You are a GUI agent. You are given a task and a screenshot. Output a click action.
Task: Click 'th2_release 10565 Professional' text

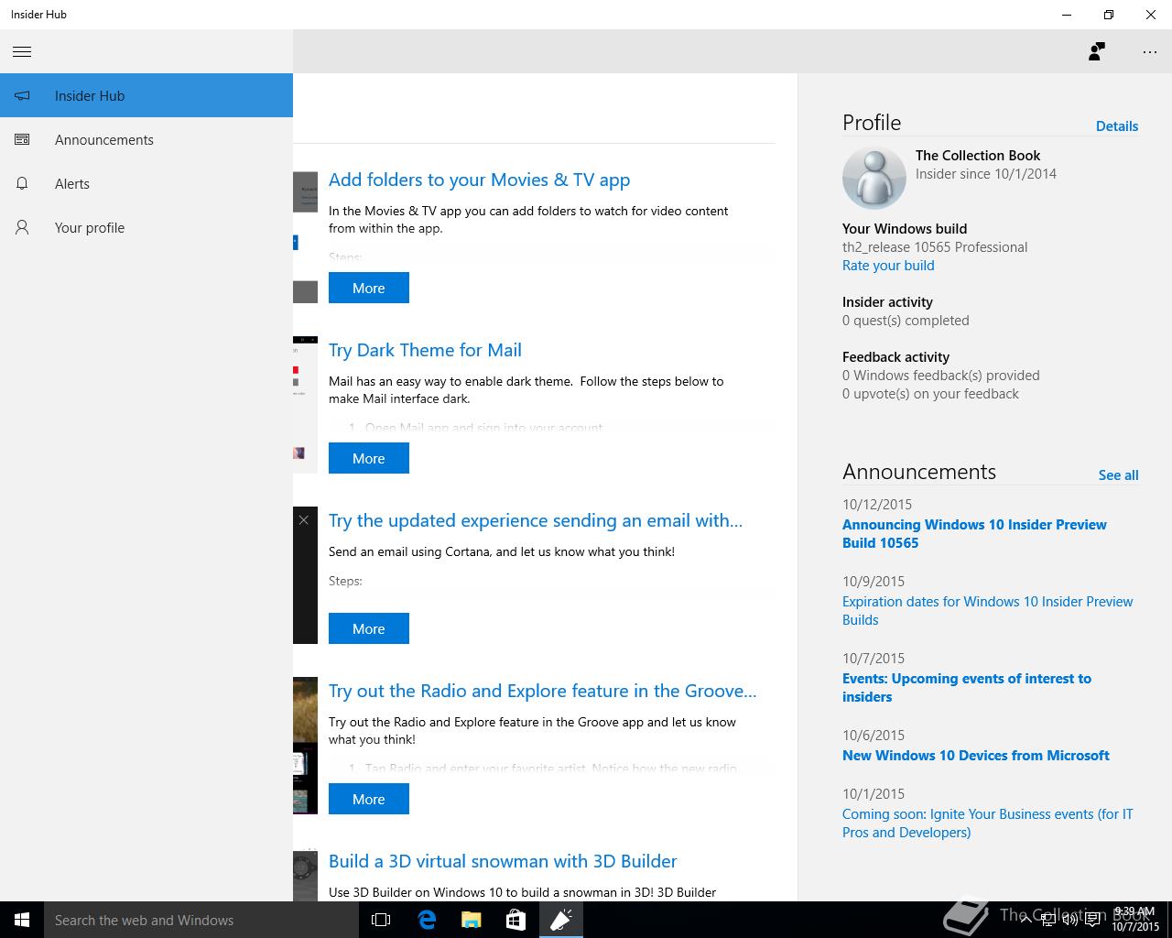[935, 247]
